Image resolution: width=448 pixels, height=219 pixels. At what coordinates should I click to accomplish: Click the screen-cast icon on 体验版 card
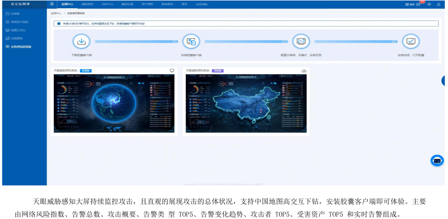pyautogui.click(x=172, y=71)
